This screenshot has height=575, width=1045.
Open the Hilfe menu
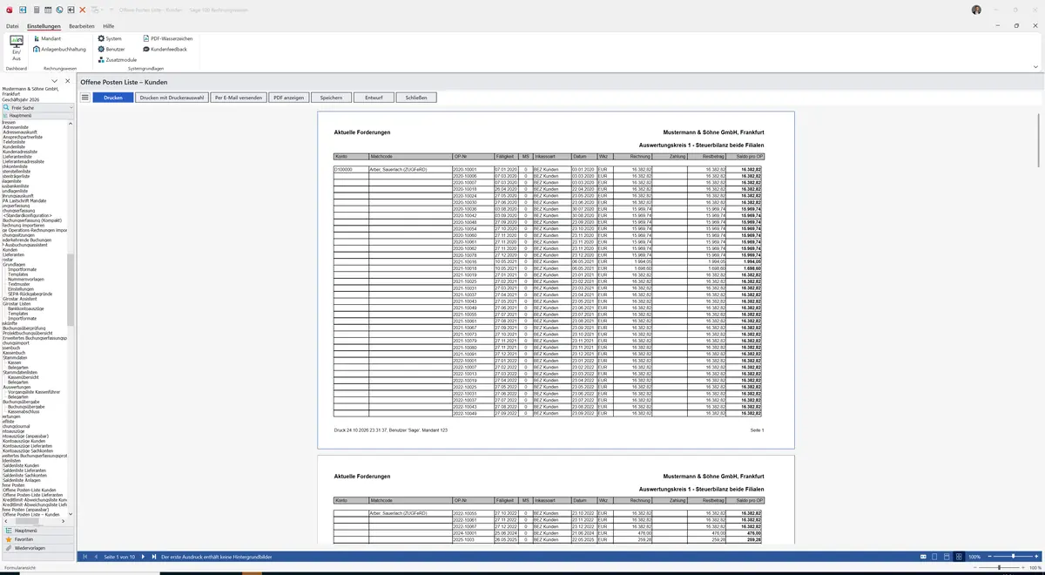[x=109, y=26]
